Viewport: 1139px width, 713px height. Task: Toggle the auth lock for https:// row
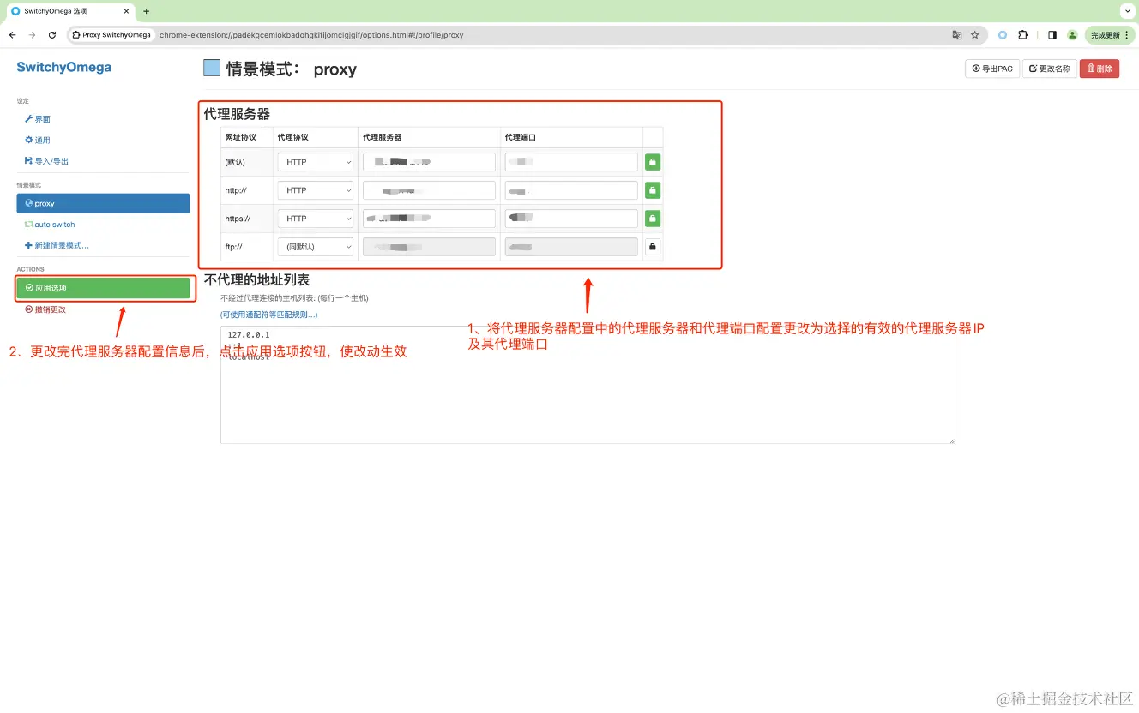tap(653, 219)
